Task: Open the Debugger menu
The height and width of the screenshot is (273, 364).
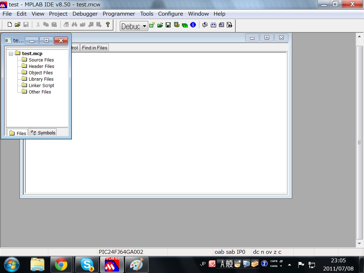Action: point(85,14)
